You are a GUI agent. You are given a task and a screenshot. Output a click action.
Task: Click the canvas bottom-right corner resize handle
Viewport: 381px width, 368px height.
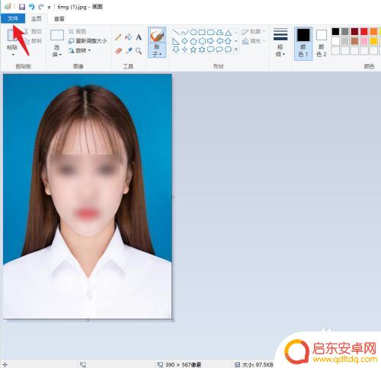(173, 320)
